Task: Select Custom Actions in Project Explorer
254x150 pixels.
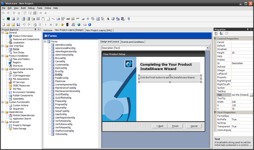Action: [x=21, y=105]
